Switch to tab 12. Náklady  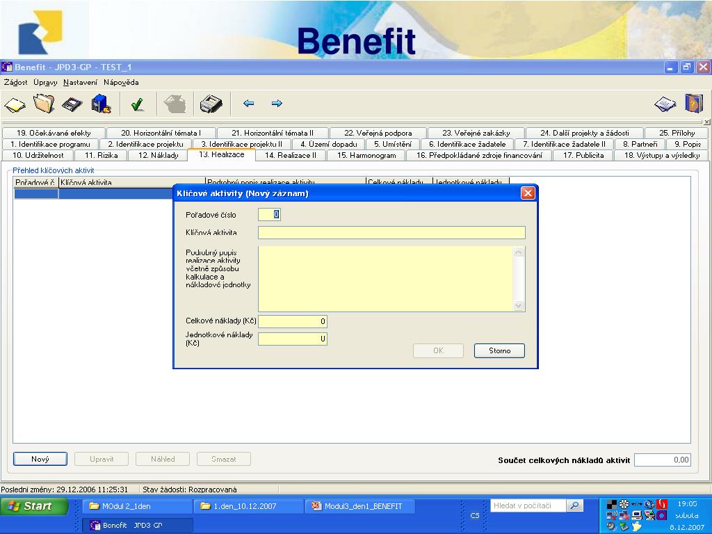158,155
